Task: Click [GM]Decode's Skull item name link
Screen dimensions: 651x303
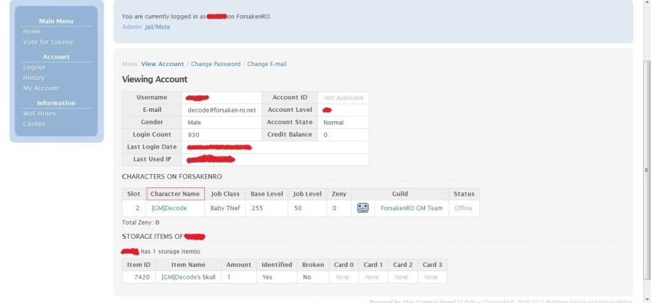Action: click(x=188, y=277)
